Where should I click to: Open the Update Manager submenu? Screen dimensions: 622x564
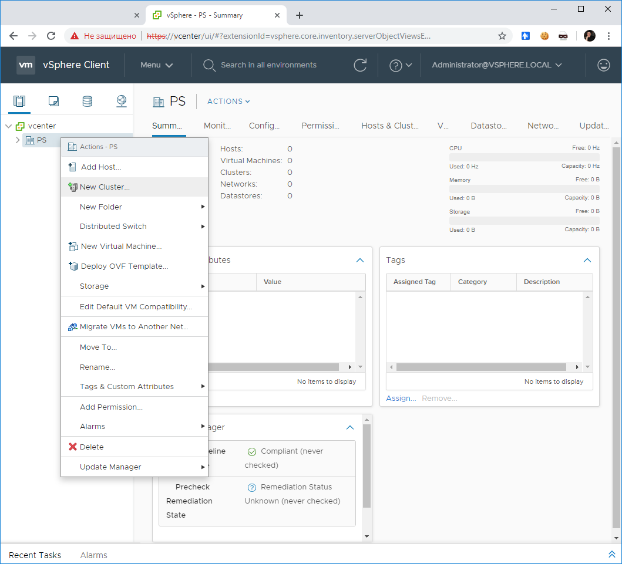pyautogui.click(x=135, y=467)
